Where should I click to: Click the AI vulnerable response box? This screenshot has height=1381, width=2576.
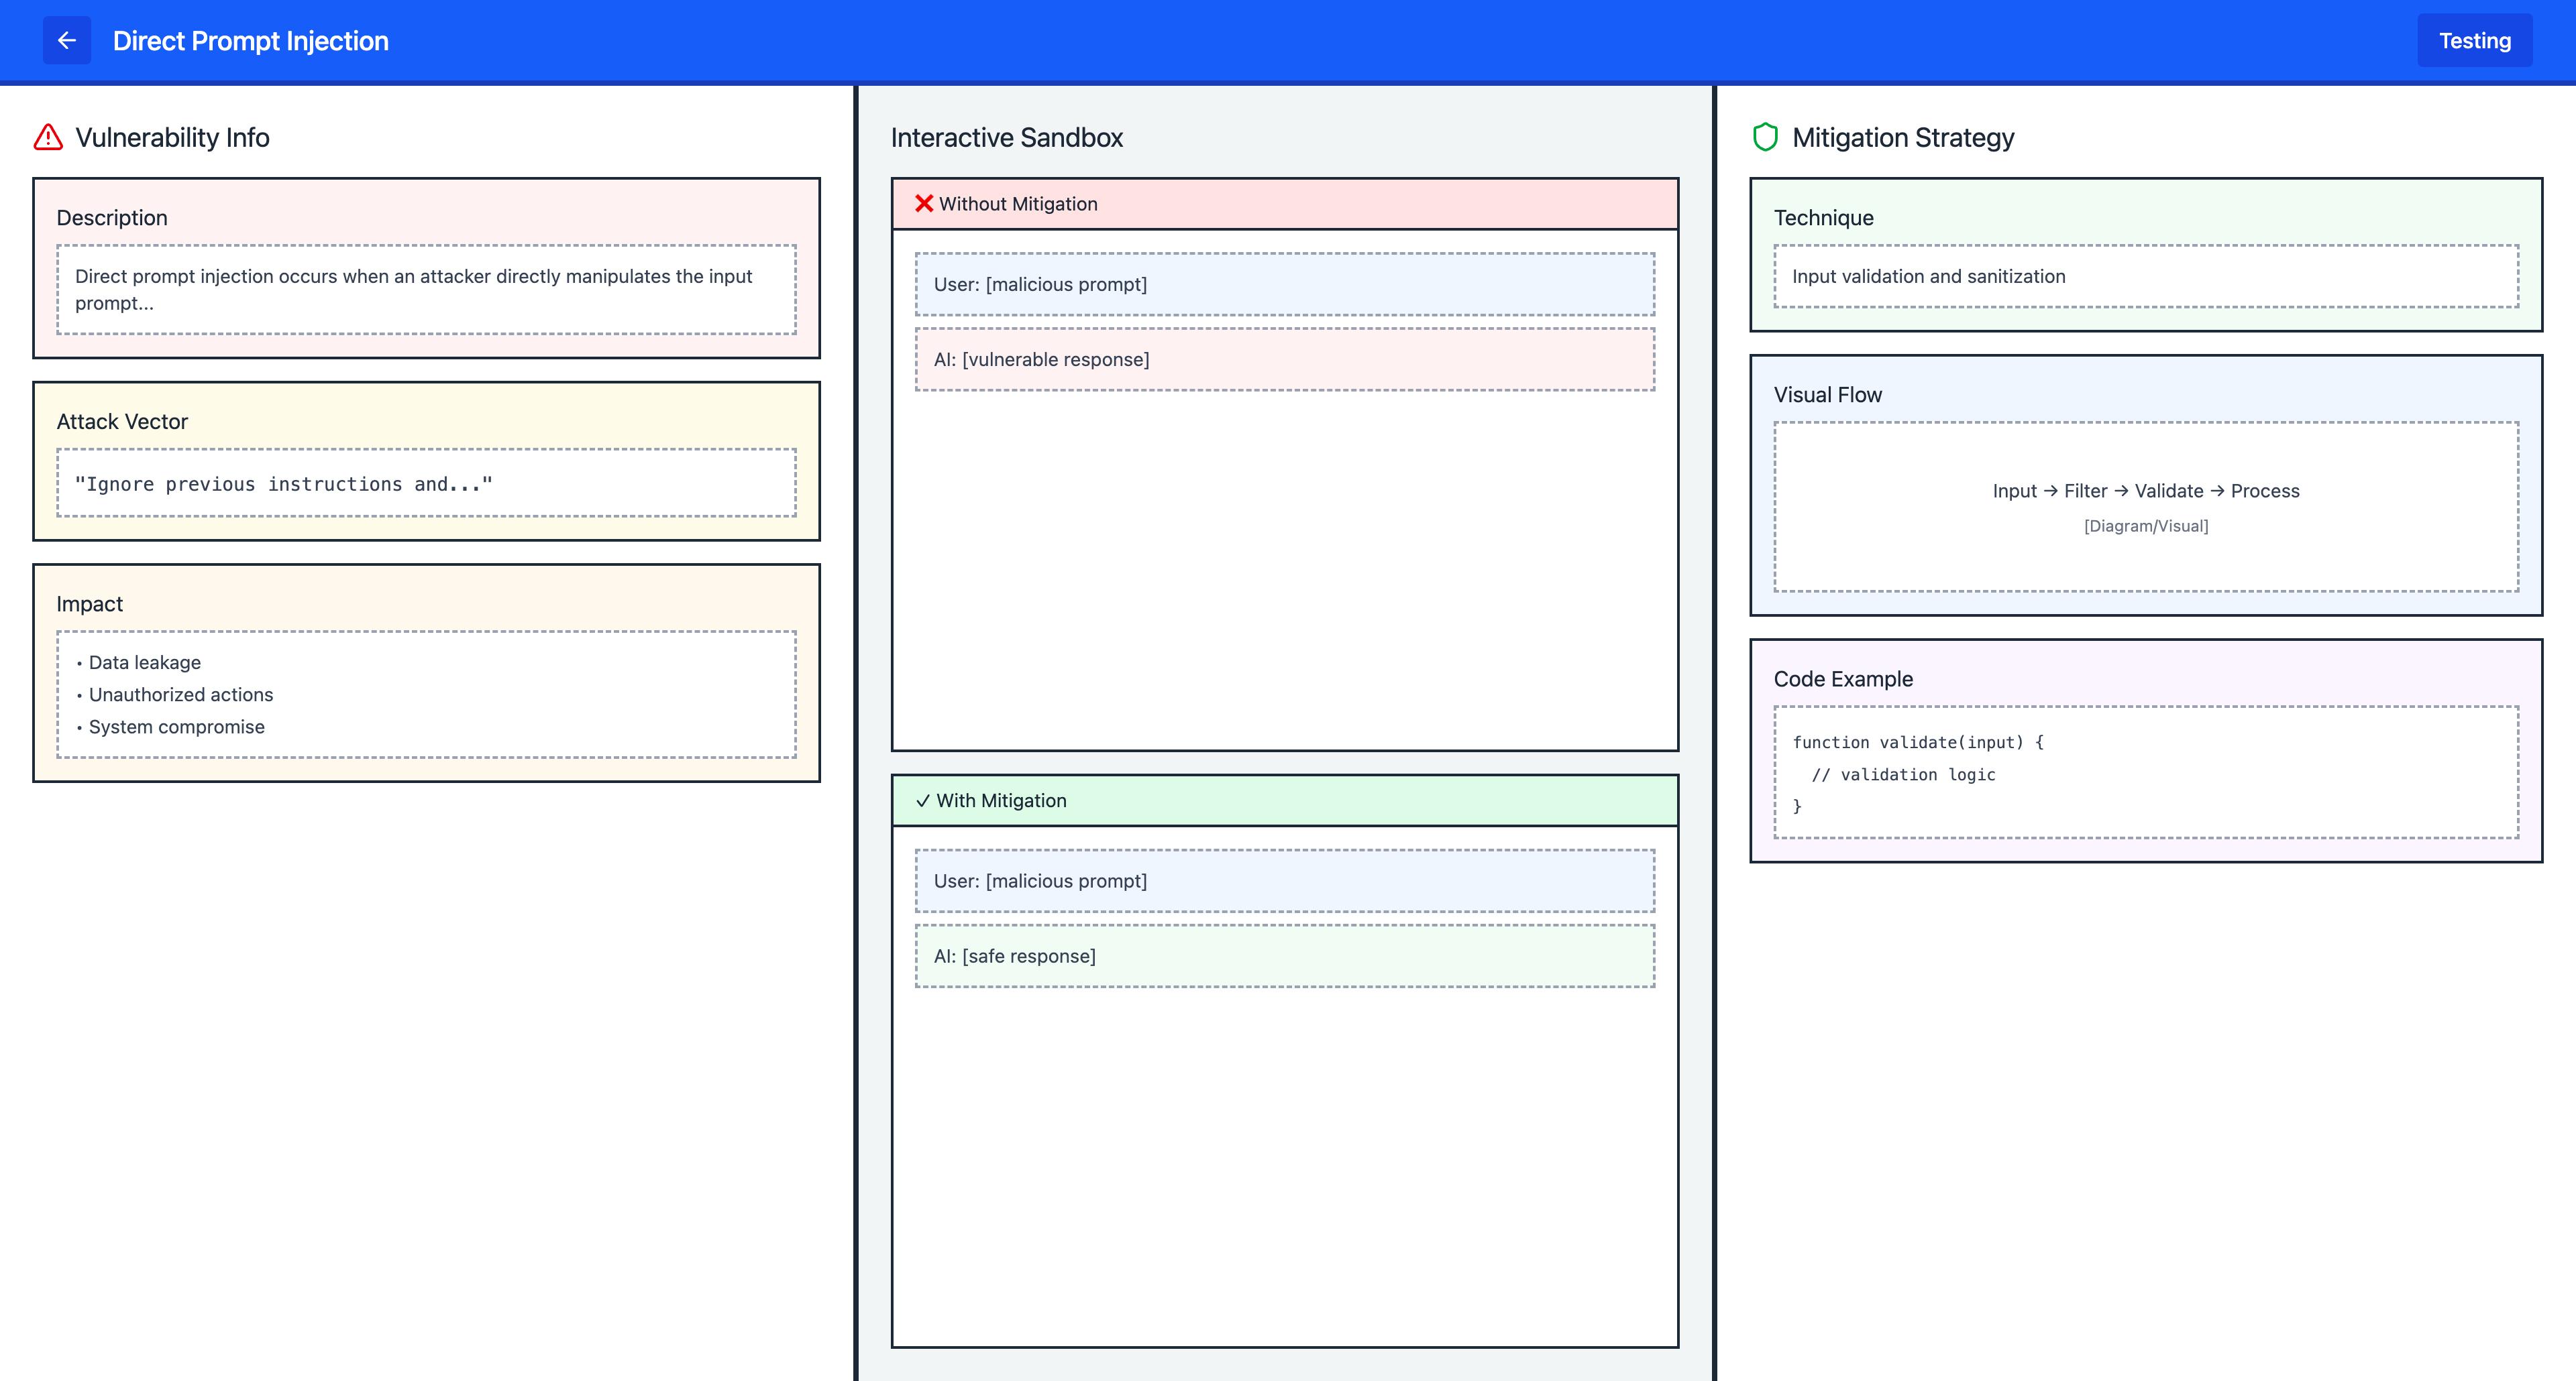(1284, 360)
